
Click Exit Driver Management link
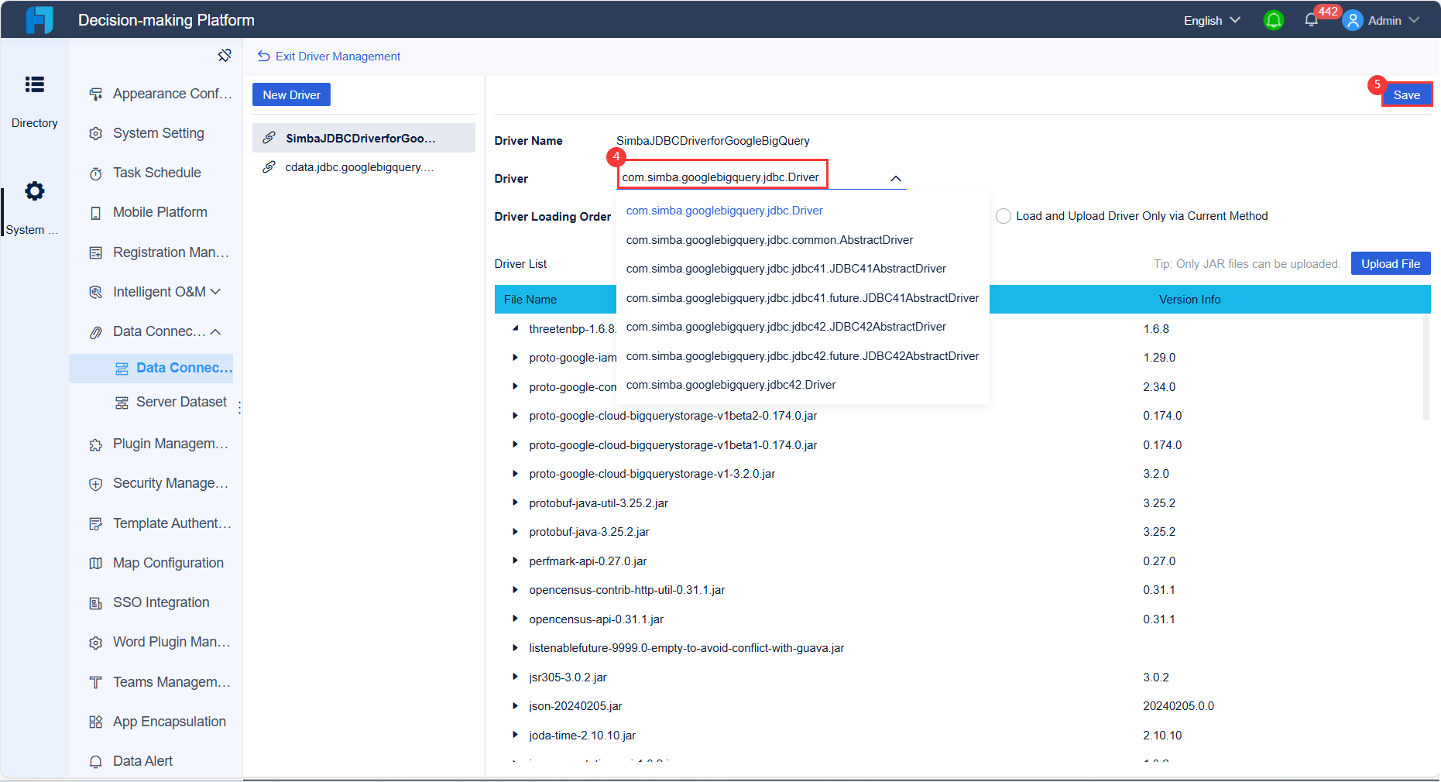(x=329, y=57)
